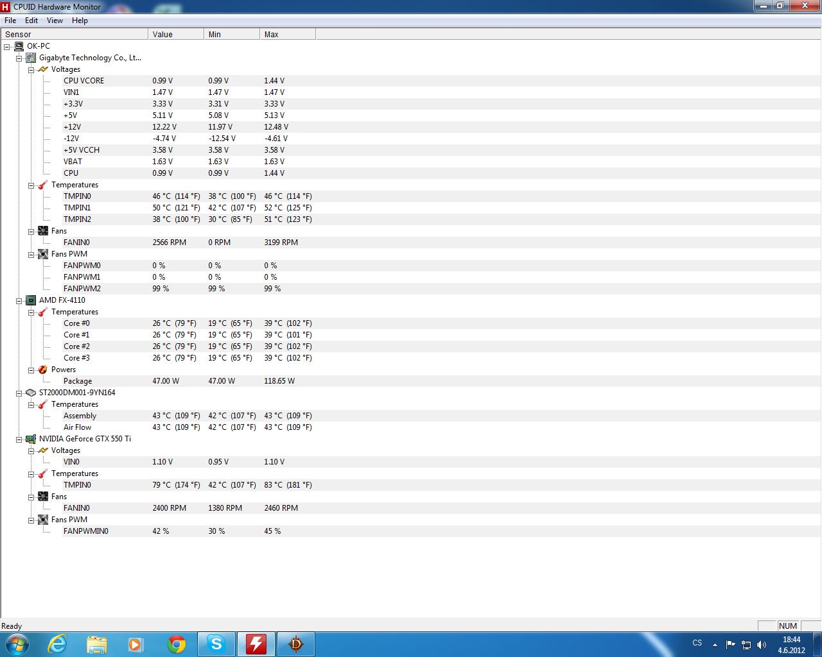Click the 118.65 W max power value
The width and height of the screenshot is (822, 657).
[279, 381]
